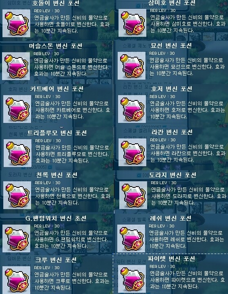This screenshot has height=294, width=228.
Task: Select the 묘선 변신 포션 potion icon
Action: [x=132, y=66]
